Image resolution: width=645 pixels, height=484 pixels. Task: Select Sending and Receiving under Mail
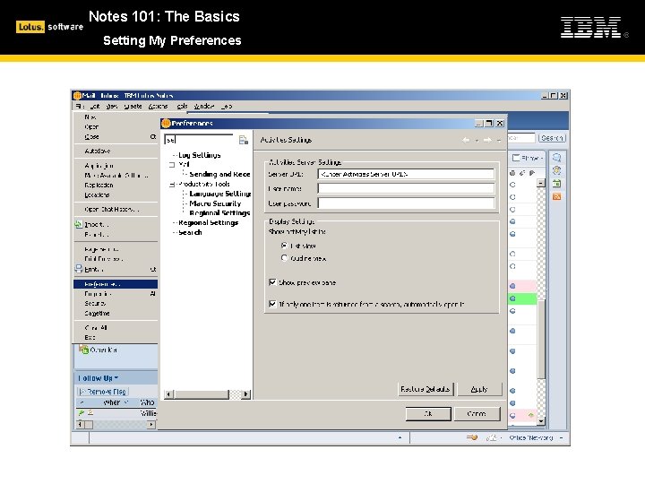point(220,174)
